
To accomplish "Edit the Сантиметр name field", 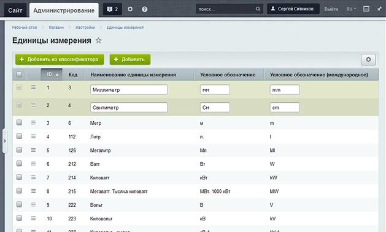I will point(129,108).
